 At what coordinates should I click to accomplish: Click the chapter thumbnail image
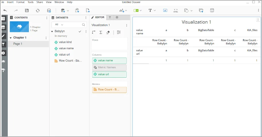19,27
